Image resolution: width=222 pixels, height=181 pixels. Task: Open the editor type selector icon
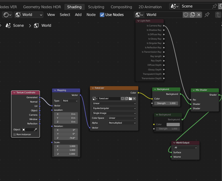pos(7,15)
